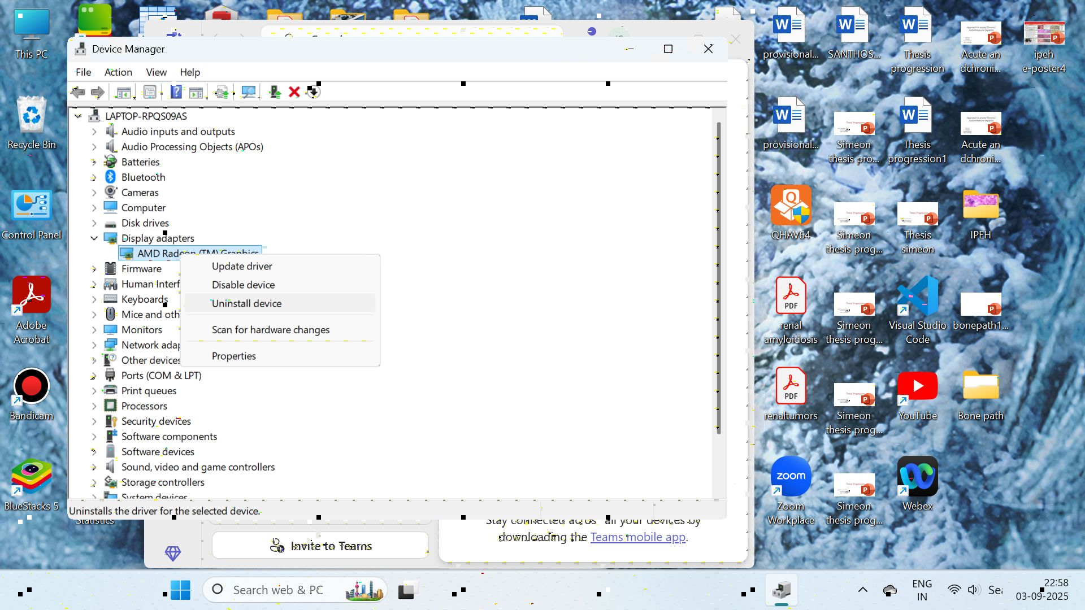Select the Bluetooth device category
The height and width of the screenshot is (610, 1085).
(x=143, y=177)
